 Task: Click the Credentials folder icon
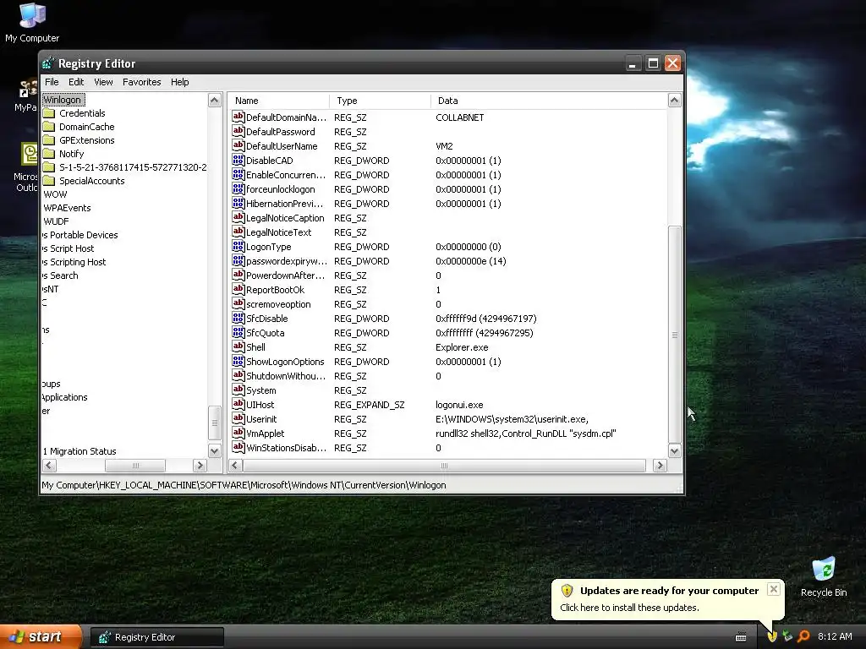pos(49,113)
